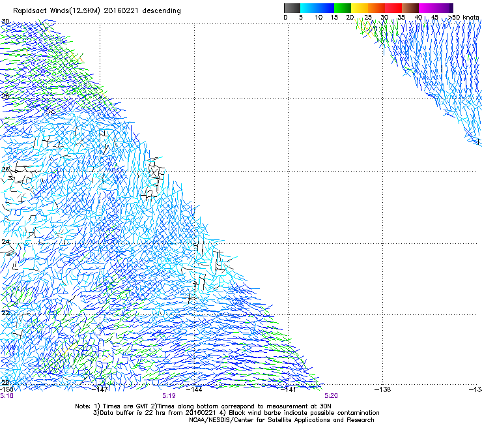Click the purple time stamp '5:20'
Image resolution: width=482 pixels, height=424 pixels.
pyautogui.click(x=331, y=396)
